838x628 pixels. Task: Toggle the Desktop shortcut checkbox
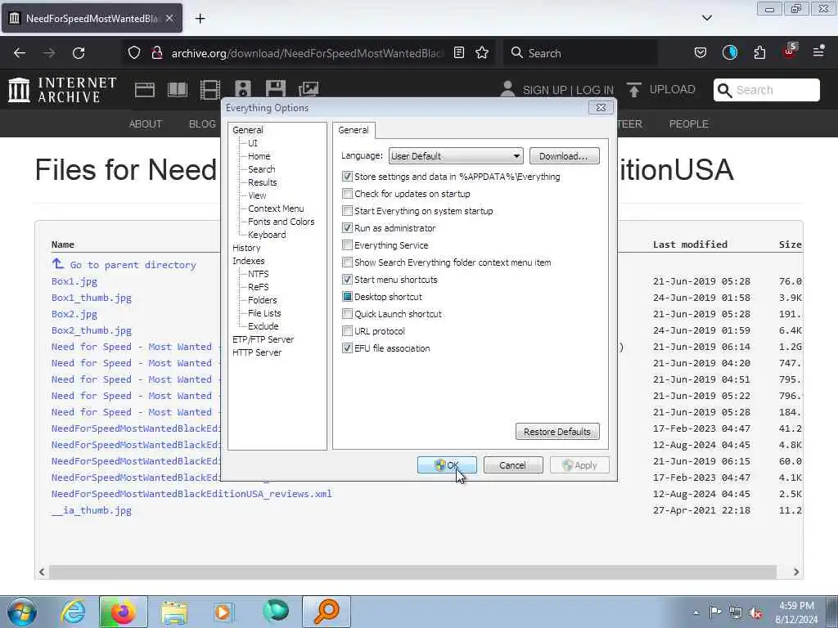tap(347, 296)
